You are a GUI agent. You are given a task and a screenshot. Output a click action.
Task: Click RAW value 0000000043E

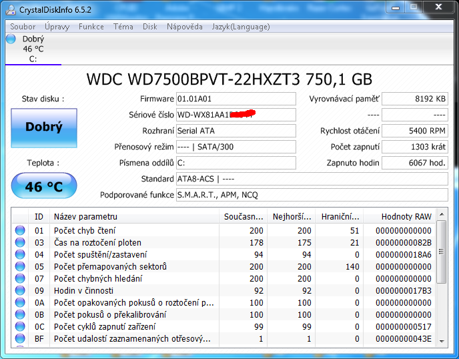pos(404,338)
